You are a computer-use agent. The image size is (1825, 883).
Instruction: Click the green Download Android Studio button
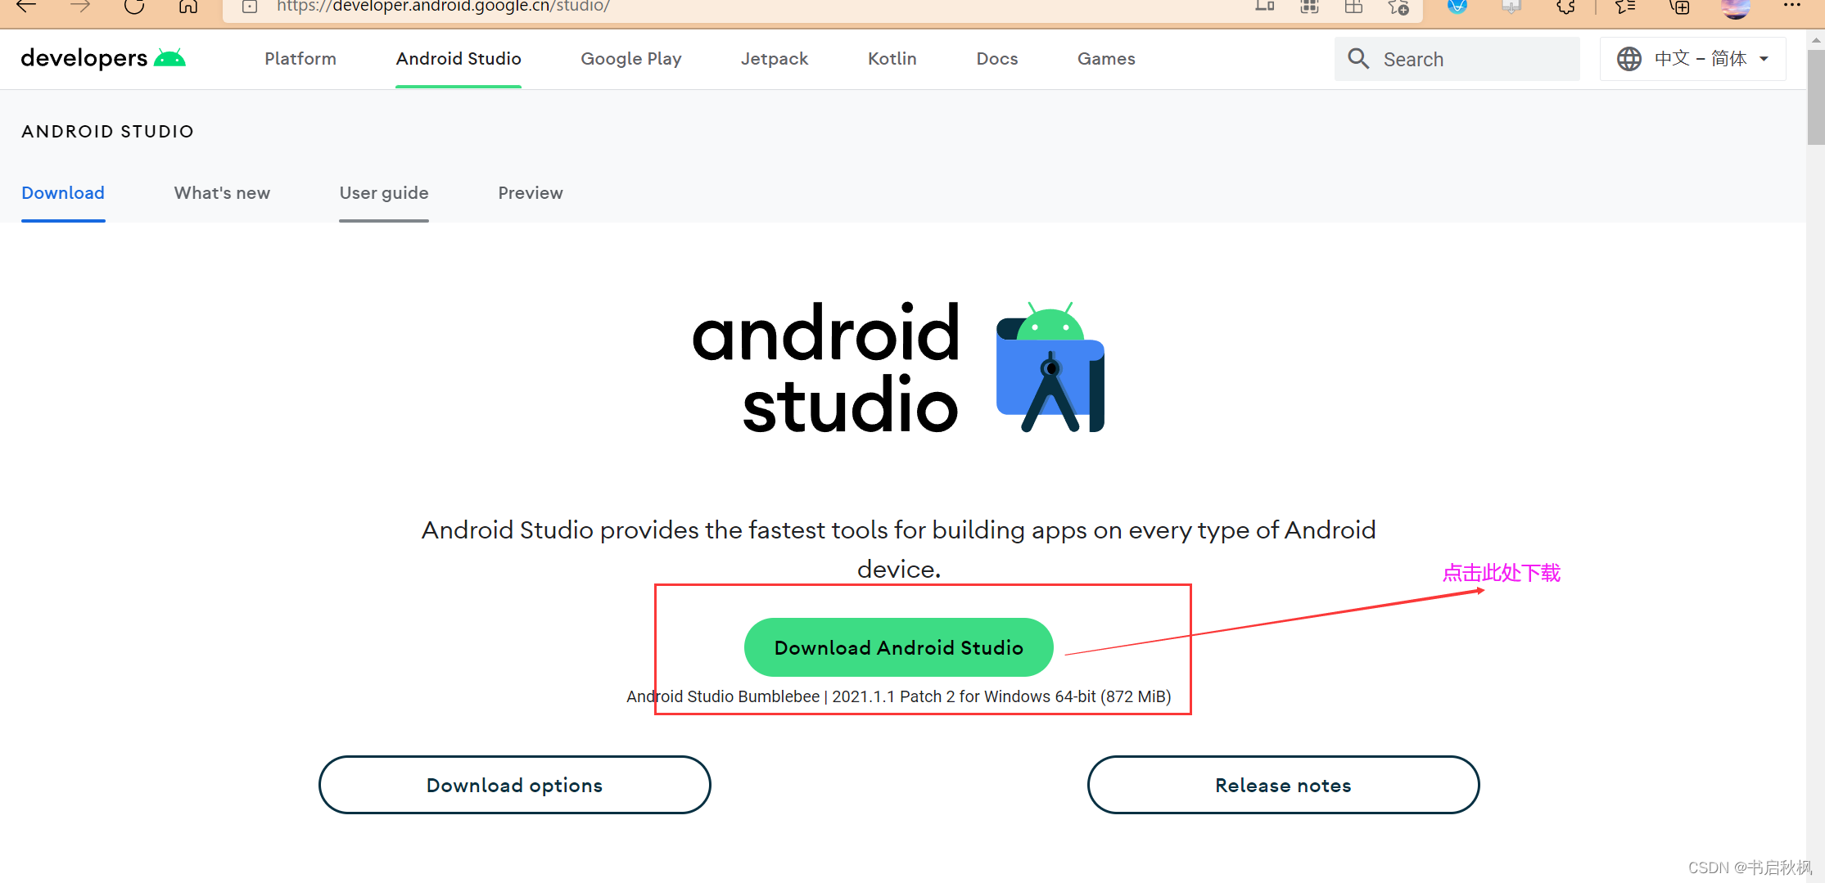(x=898, y=647)
